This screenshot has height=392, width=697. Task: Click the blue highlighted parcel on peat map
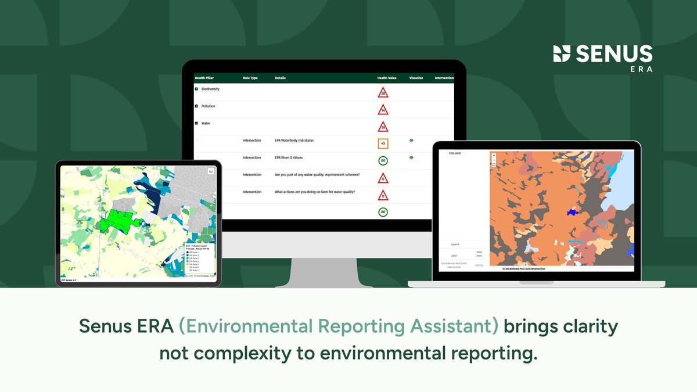[x=573, y=213]
